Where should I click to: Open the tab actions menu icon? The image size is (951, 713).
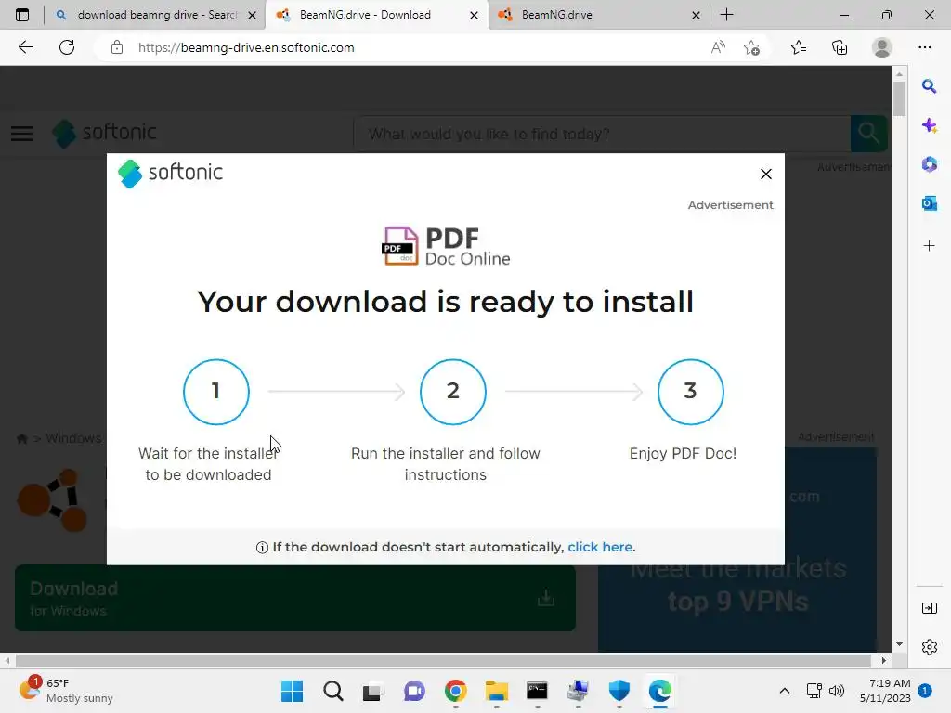pyautogui.click(x=22, y=15)
